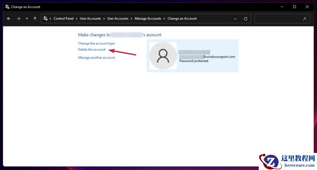
Task: Click the window title bar icon
Action: pos(7,7)
